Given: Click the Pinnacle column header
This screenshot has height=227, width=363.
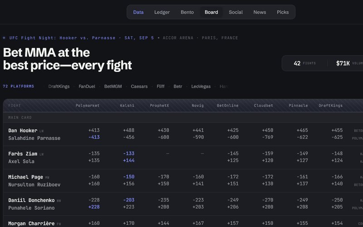Looking at the screenshot, I should click(x=298, y=106).
